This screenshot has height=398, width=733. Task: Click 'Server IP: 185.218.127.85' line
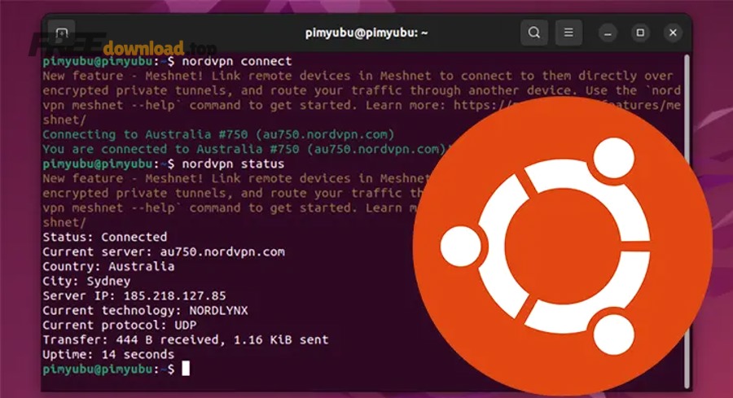point(134,295)
